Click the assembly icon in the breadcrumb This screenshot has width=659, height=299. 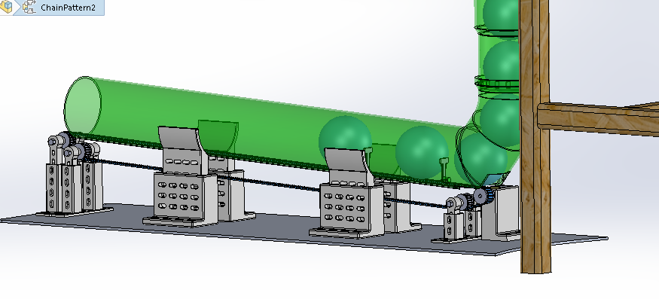pos(6,6)
